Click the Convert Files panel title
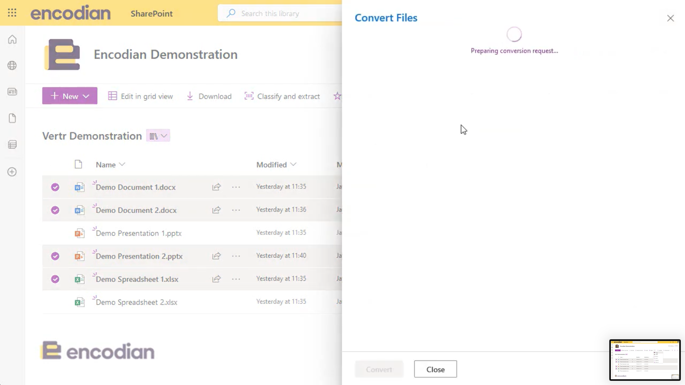Screen dimensions: 685x385 tap(386, 18)
